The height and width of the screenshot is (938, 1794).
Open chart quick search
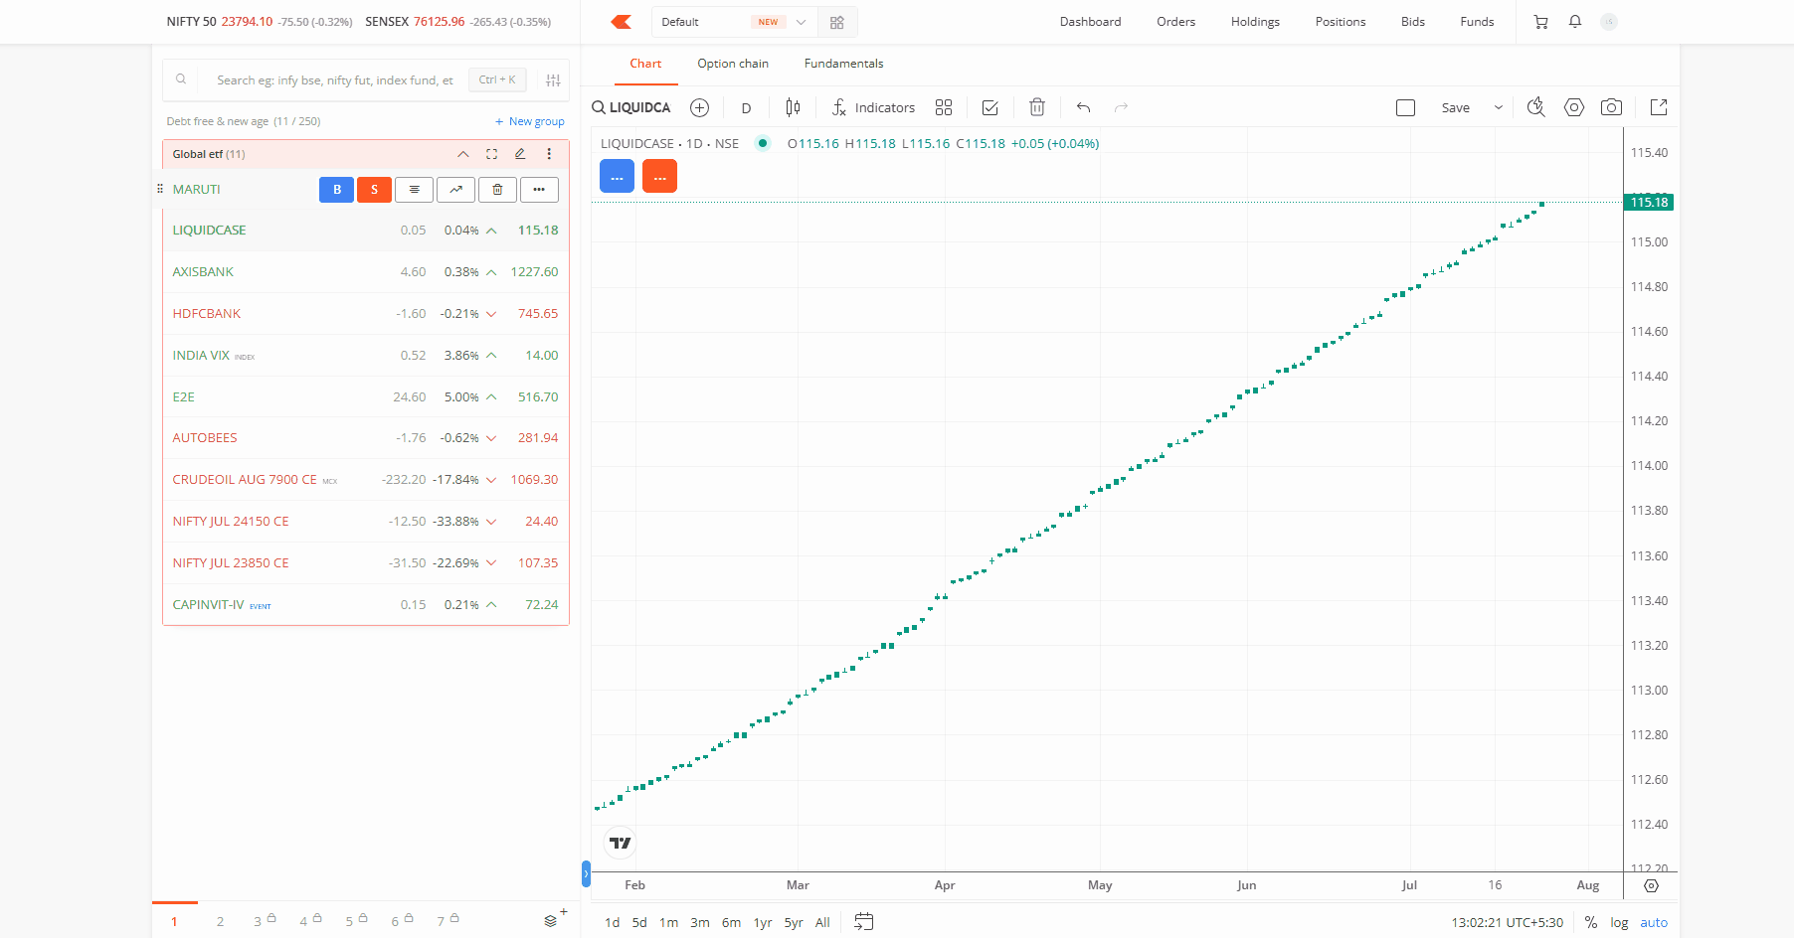click(1536, 107)
